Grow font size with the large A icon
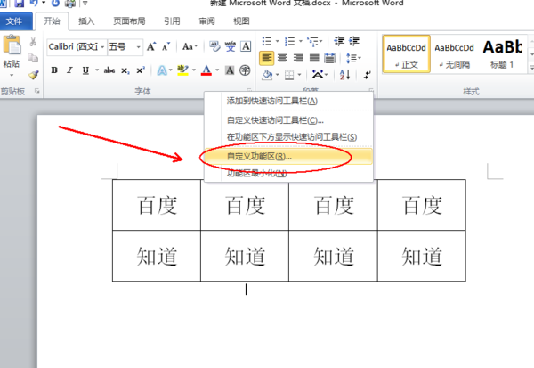The height and width of the screenshot is (368, 534). [151, 46]
